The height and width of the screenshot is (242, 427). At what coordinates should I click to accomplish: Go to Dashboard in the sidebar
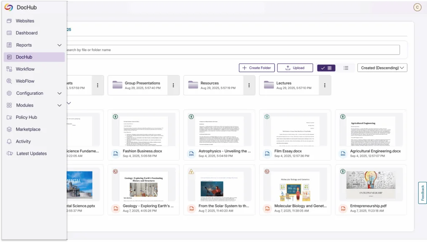[x=27, y=33]
